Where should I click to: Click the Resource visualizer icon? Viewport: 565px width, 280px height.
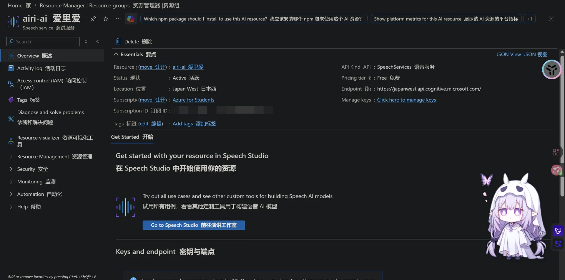(11, 141)
